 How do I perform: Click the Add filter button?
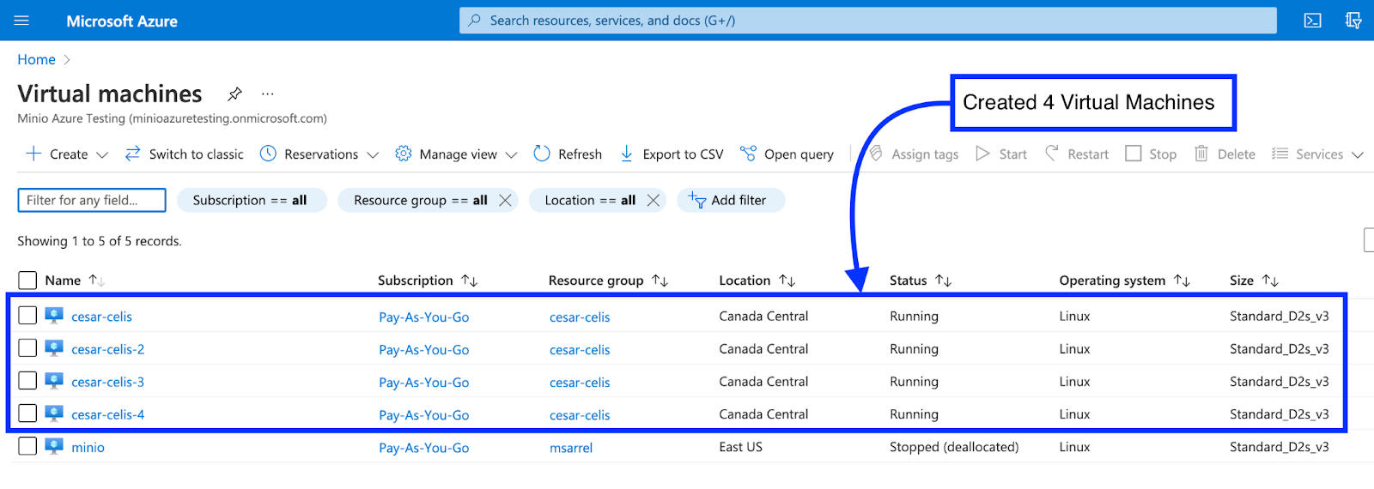pyautogui.click(x=729, y=200)
